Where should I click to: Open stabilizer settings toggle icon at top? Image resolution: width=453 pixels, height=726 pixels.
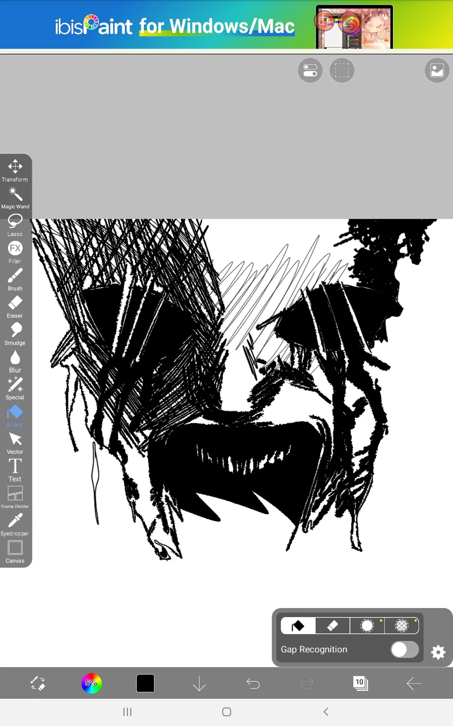[x=310, y=70]
